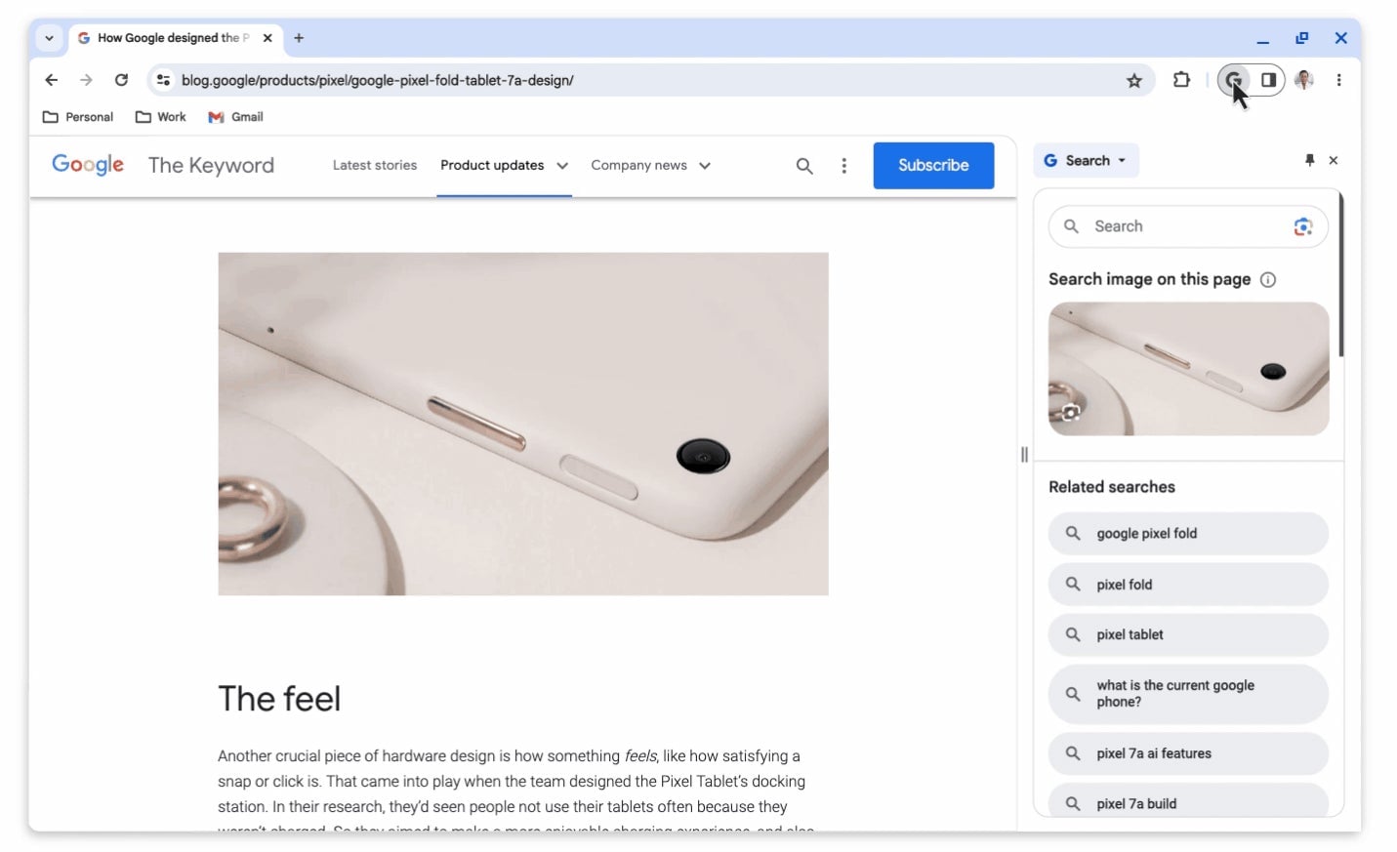Click the info icon beside Search image on this page
The height and width of the screenshot is (852, 1397).
(x=1267, y=279)
